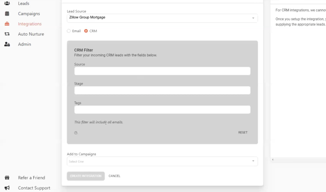Viewport: 326px width, 192px height.
Task: Click the Add to Campaigns dropdown arrow
Action: pos(253,161)
